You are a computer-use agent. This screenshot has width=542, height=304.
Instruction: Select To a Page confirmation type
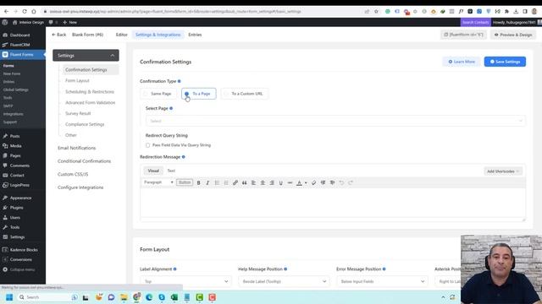tap(199, 94)
